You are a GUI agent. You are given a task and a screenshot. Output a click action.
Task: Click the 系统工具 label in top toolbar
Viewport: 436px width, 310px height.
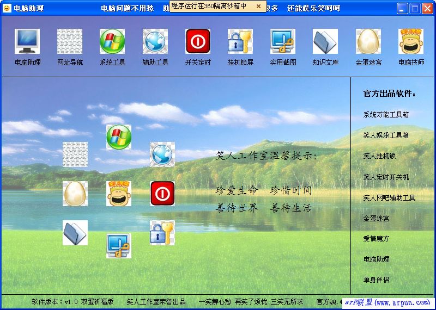[113, 63]
